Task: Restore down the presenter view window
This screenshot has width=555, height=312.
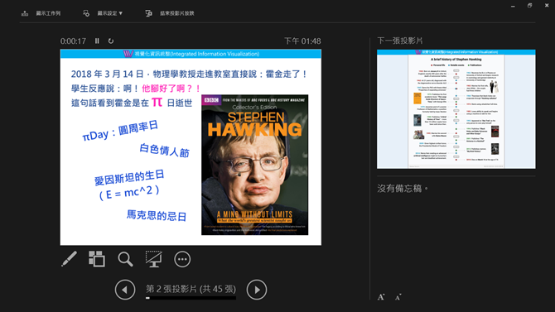Action: click(530, 5)
